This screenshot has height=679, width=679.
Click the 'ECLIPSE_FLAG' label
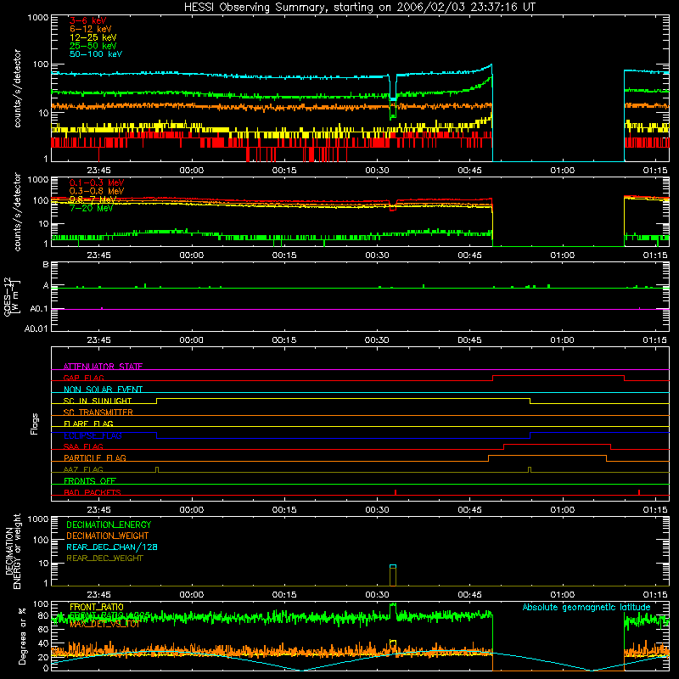click(93, 435)
